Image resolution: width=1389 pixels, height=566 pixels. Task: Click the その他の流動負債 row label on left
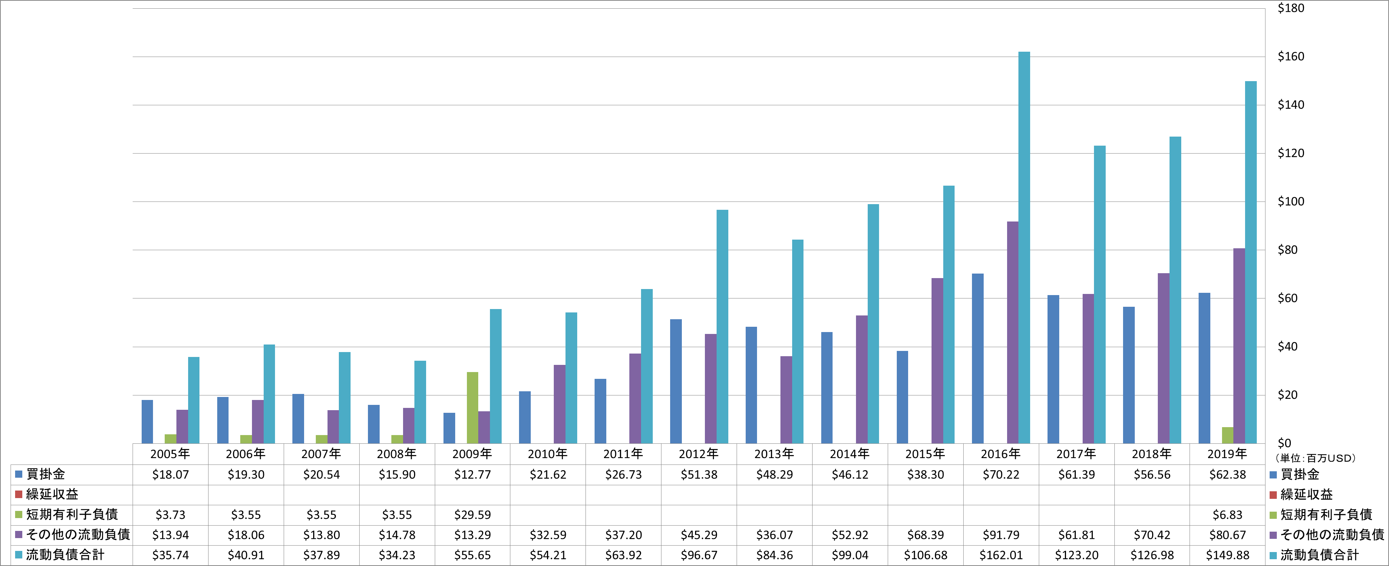[78, 535]
